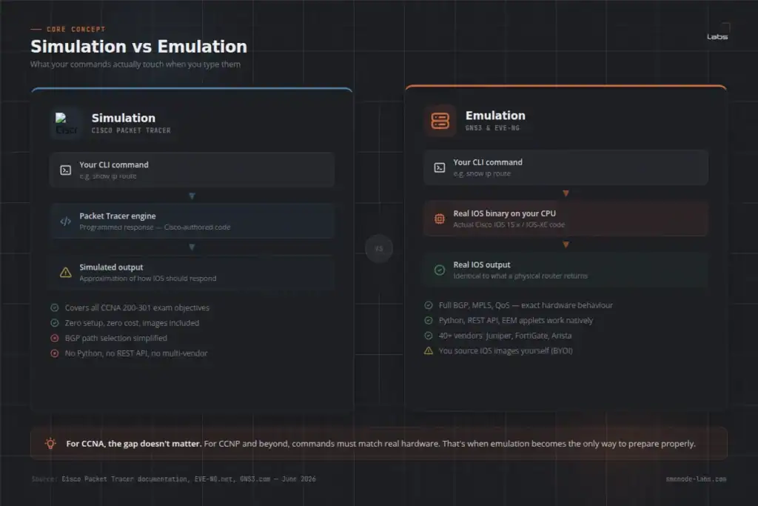Click the orange arrow below Emulation's CLI command box
Image resolution: width=758 pixels, height=506 pixels.
tap(566, 193)
